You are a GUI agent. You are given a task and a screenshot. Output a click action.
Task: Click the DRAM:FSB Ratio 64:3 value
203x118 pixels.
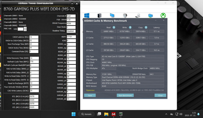coord(157,74)
